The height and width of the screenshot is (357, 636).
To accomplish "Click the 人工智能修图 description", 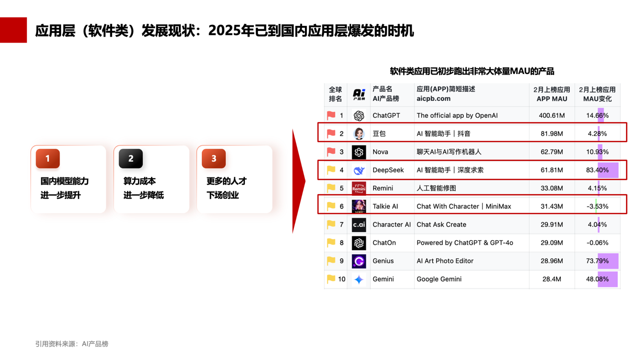I will pos(436,188).
